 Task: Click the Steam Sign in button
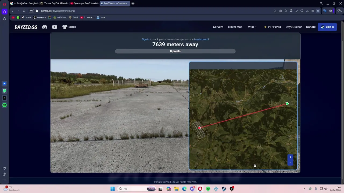pos(327,27)
